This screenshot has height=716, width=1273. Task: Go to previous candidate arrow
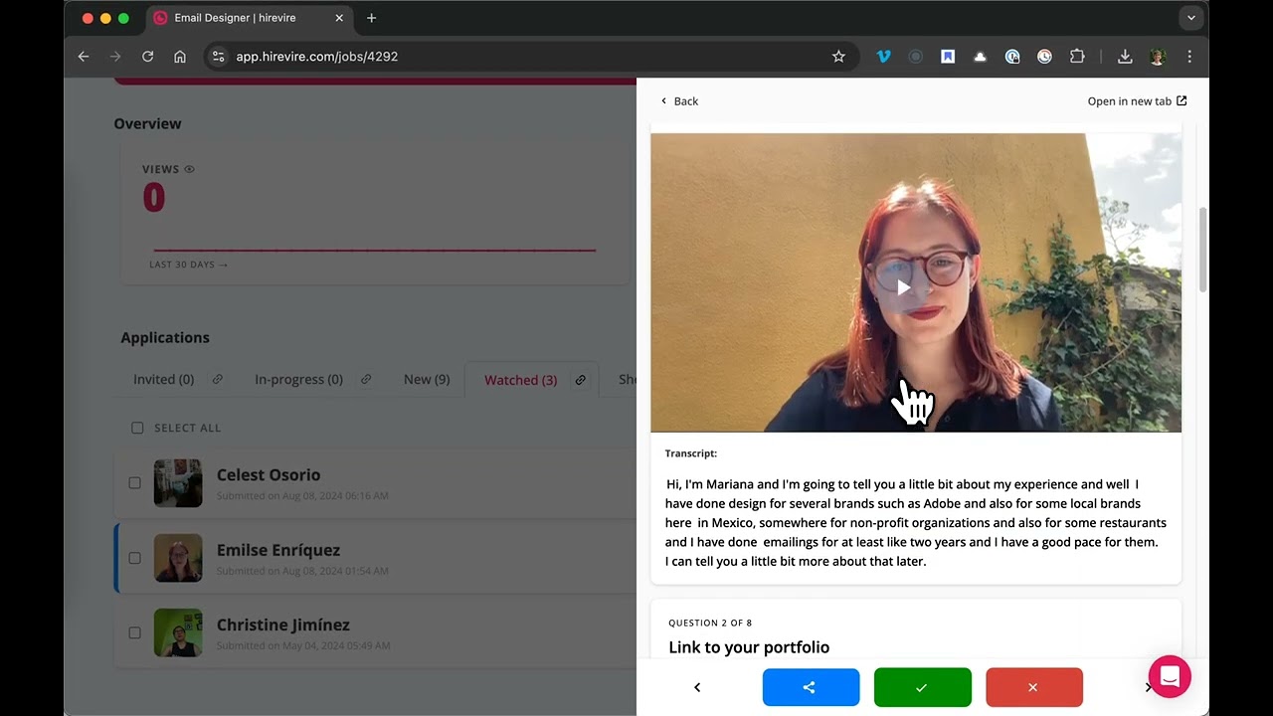[x=697, y=687]
